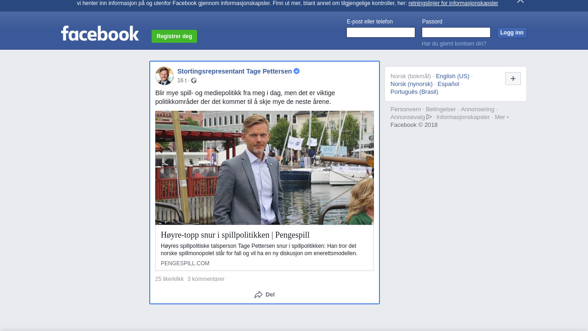The image size is (588, 331).
Task: Expand the Mer footer dropdown
Action: pyautogui.click(x=502, y=117)
